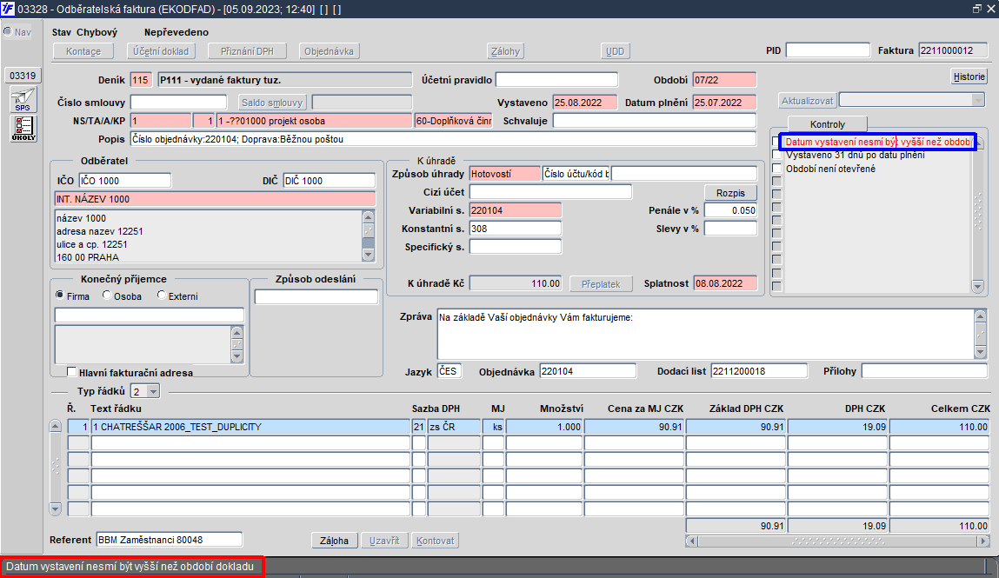Click the Deník code field 115
This screenshot has height=578, width=999.
141,80
